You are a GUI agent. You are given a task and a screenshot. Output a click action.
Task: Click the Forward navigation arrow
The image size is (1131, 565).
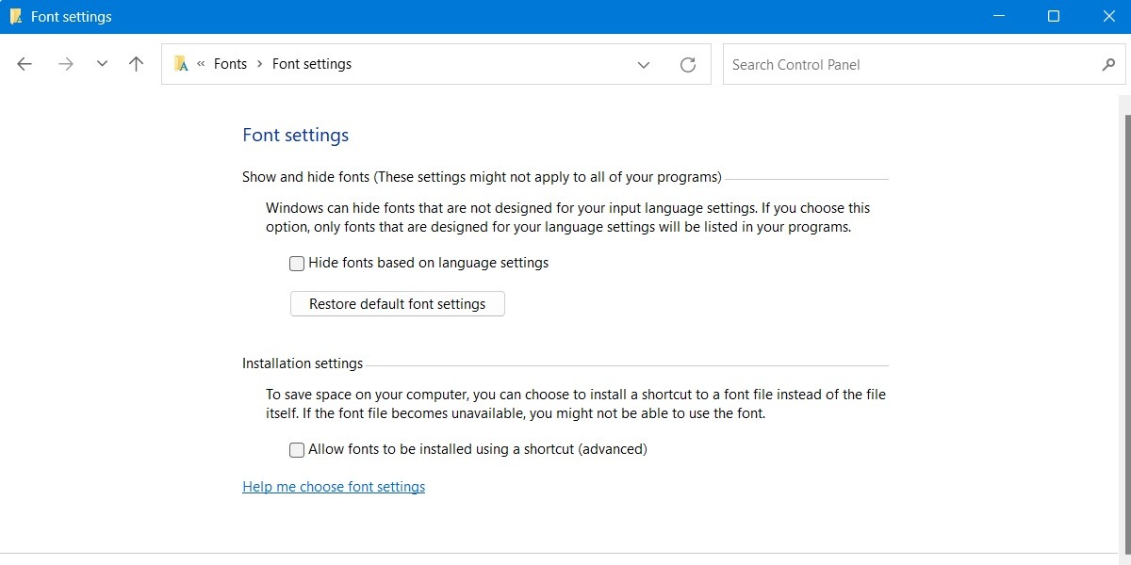click(x=65, y=63)
